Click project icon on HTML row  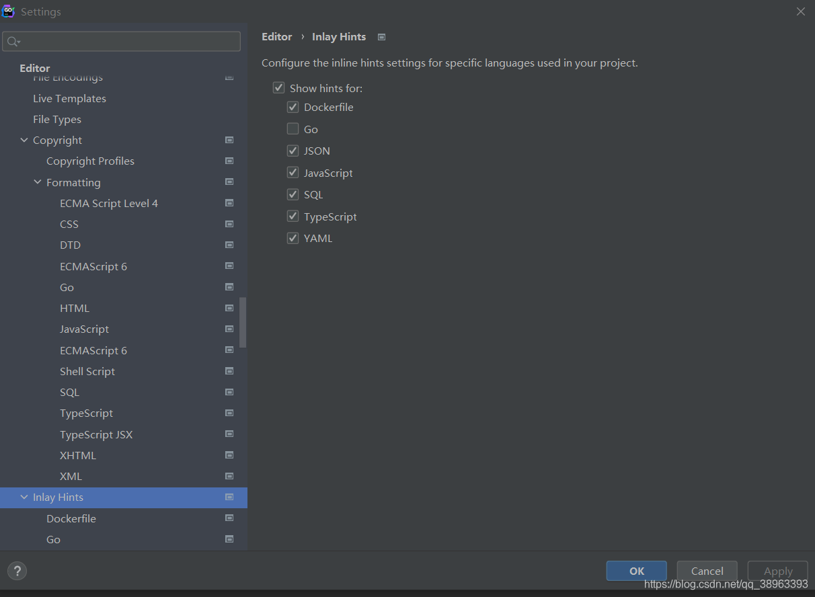229,308
